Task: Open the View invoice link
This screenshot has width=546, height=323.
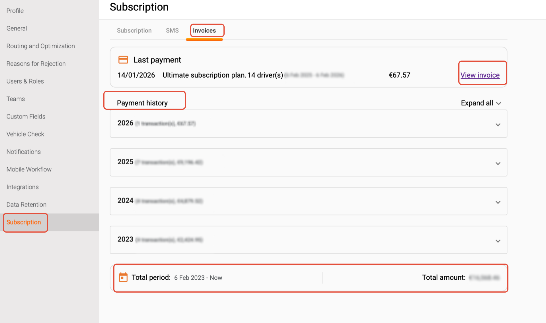Action: [x=480, y=75]
